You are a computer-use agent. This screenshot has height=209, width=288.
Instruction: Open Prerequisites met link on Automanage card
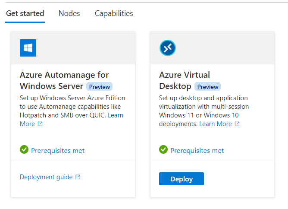[x=58, y=151]
